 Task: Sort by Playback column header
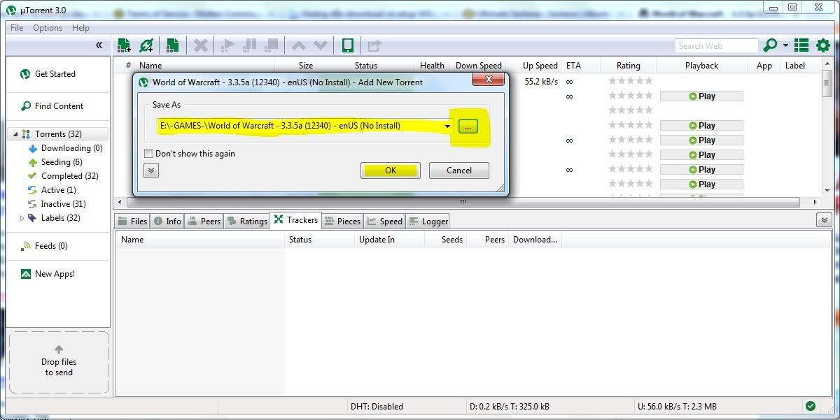(702, 66)
